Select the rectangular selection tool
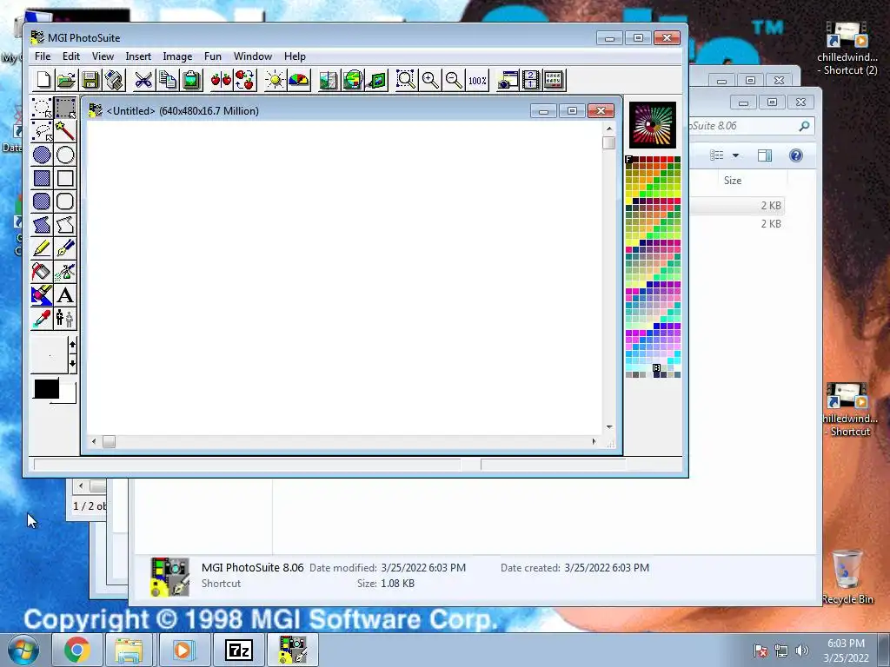 pyautogui.click(x=65, y=107)
